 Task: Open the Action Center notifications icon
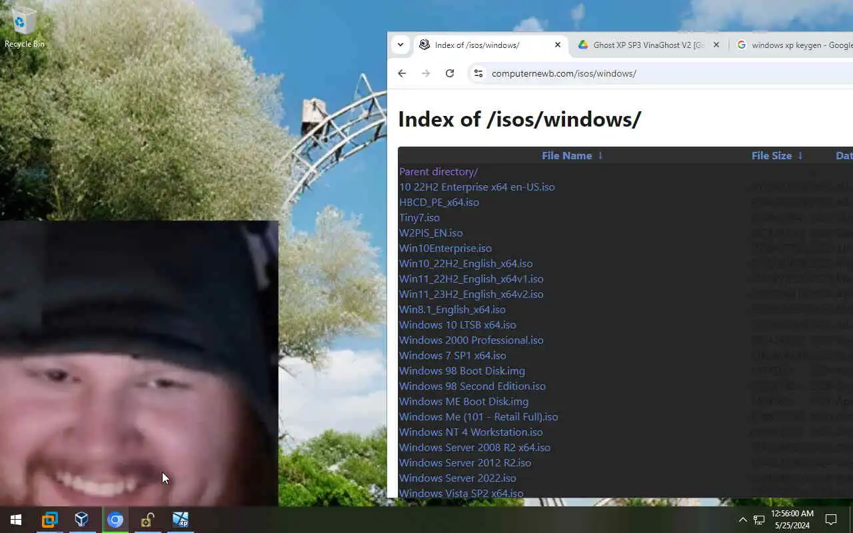[831, 520]
